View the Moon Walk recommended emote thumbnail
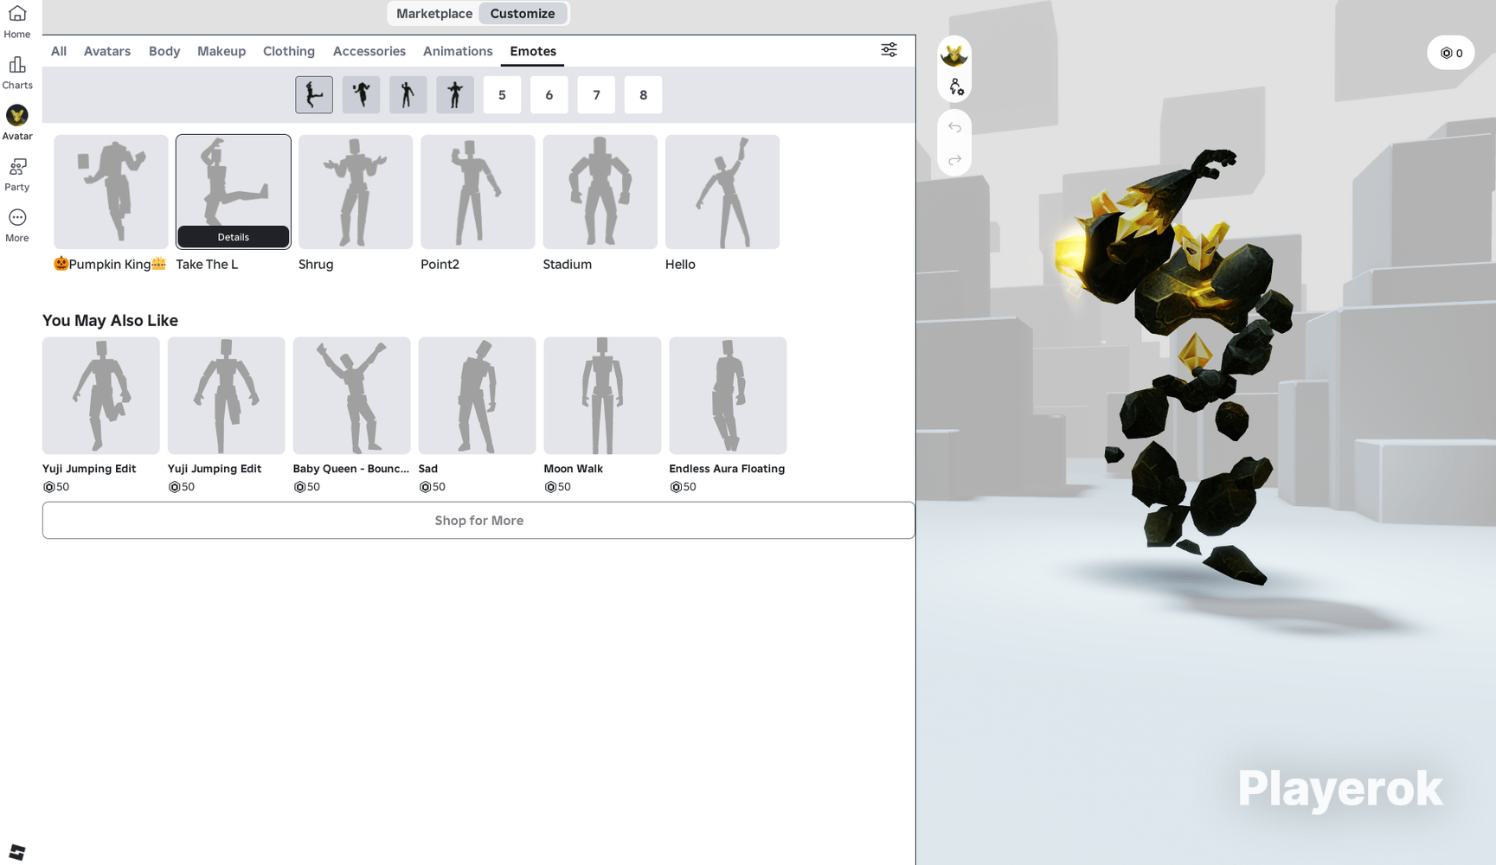The image size is (1496, 865). (603, 396)
